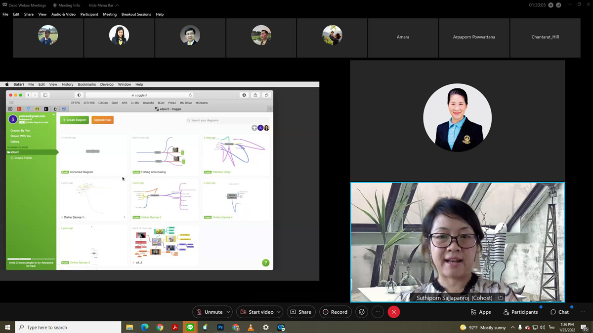
Task: Click the Share button in meeting controls
Action: [x=301, y=312]
